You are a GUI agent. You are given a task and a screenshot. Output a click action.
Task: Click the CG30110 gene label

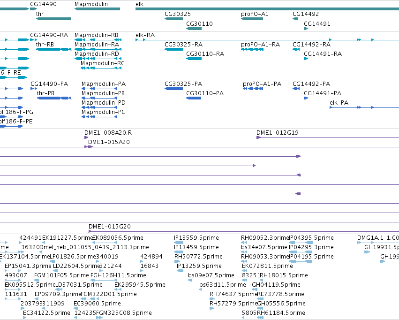tap(200, 23)
